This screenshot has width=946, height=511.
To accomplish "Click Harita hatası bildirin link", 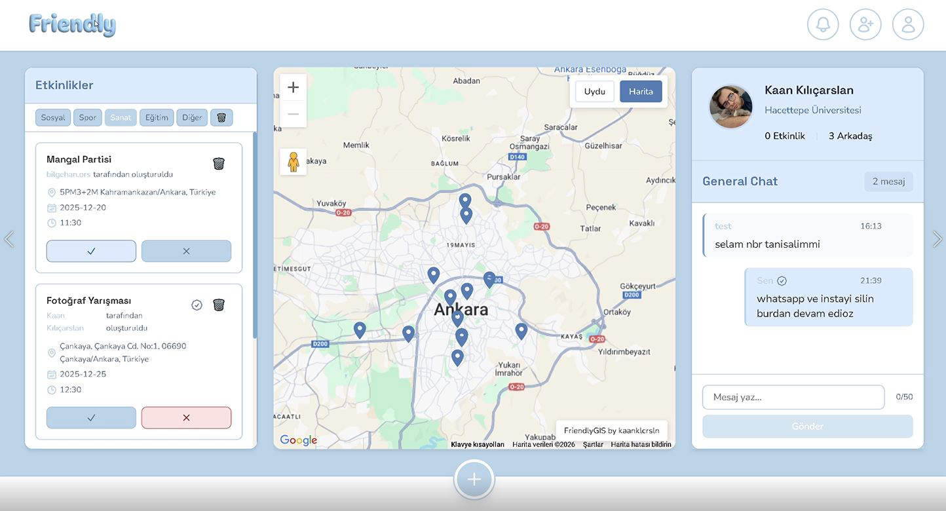I will coord(641,444).
